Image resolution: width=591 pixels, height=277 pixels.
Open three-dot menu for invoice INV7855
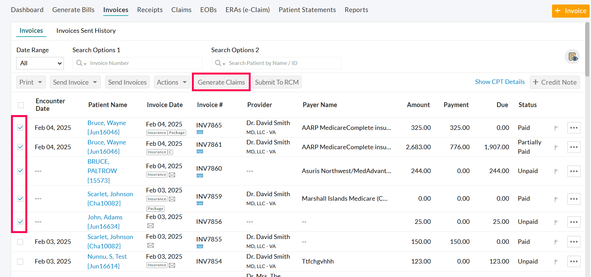[x=574, y=242]
